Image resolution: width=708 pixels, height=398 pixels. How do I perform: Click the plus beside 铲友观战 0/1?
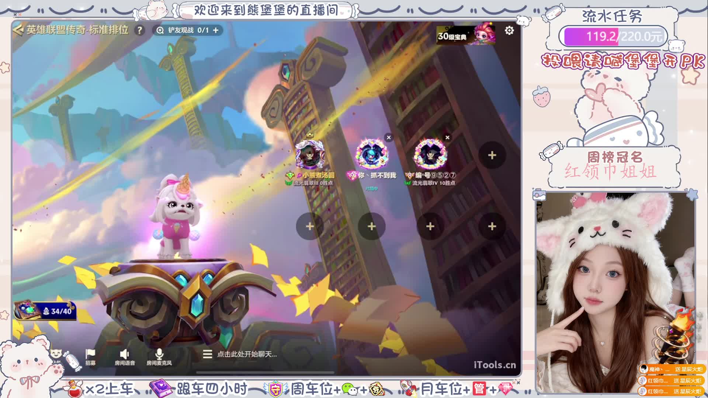(x=216, y=30)
